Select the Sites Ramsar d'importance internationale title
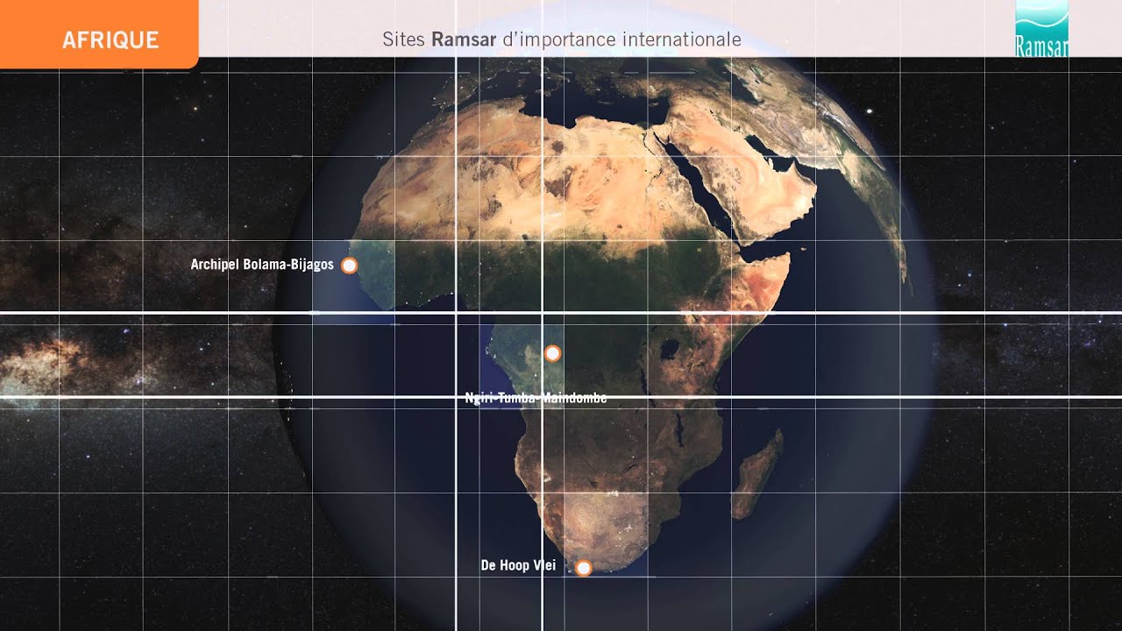Screen dimensions: 1122x631 pyautogui.click(x=562, y=40)
